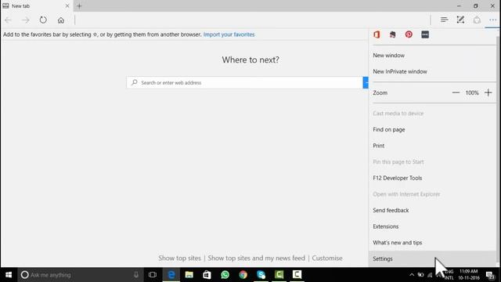Open Settings from the menu

[433, 258]
